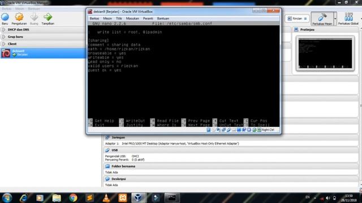This screenshot has width=362, height=203.
Task: Click the USB section header icon
Action: 107,150
